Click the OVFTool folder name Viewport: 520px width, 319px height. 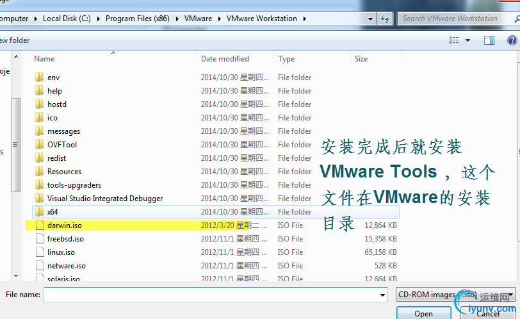pyautogui.click(x=62, y=145)
